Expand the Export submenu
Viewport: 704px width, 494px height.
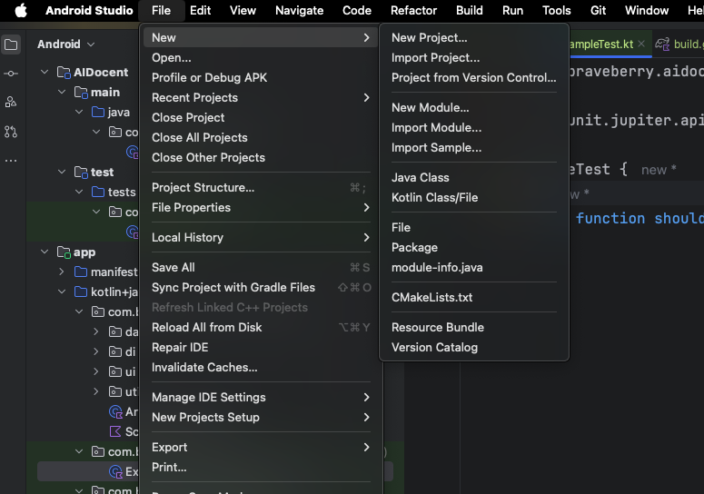tap(262, 448)
